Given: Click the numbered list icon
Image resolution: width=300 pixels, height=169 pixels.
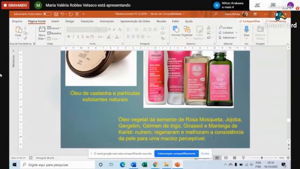Looking at the screenshot, I should coord(136,29).
